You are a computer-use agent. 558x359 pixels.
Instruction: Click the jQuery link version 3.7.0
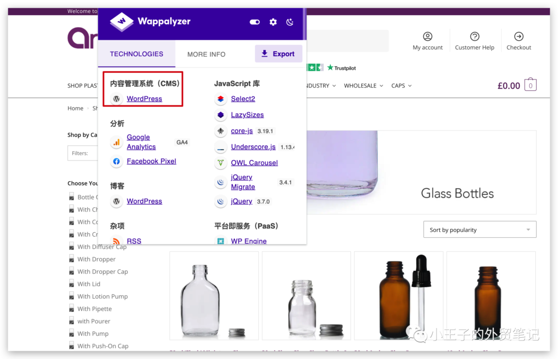click(241, 201)
